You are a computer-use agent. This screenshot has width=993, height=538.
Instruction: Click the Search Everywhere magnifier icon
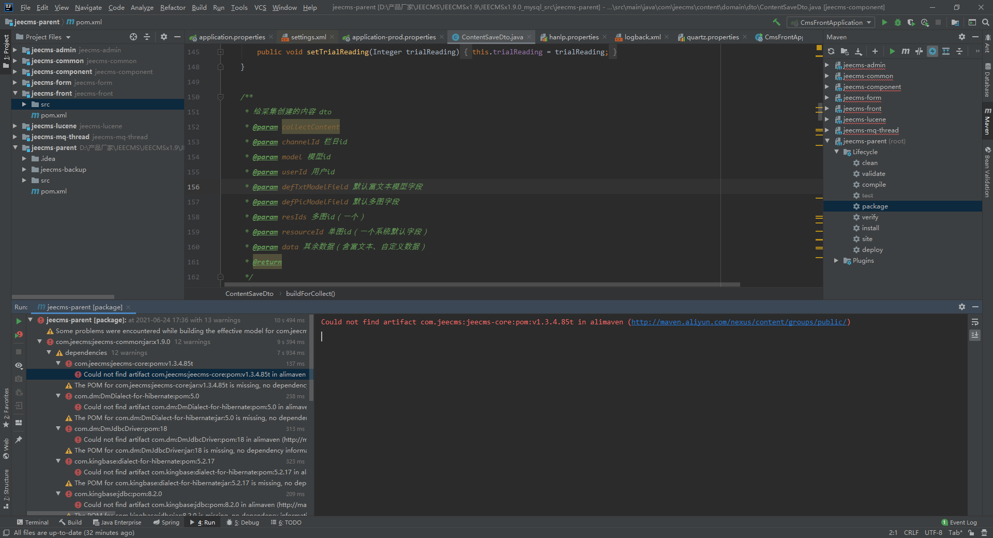[x=986, y=22]
